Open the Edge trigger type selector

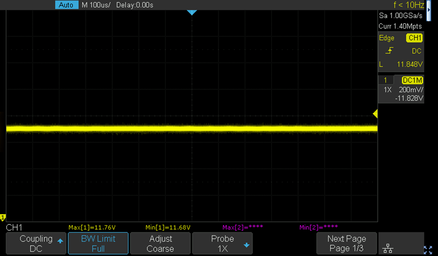click(387, 38)
